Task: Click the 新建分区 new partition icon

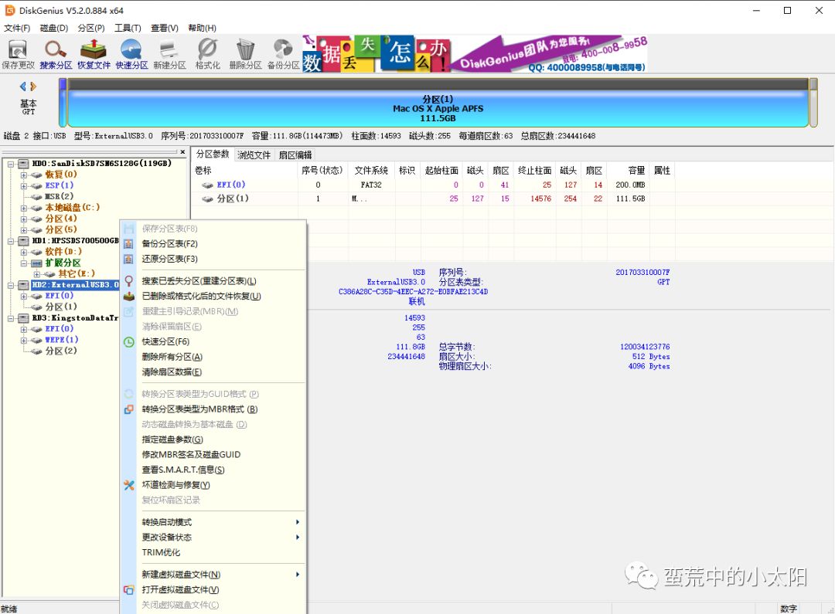Action: [x=169, y=54]
